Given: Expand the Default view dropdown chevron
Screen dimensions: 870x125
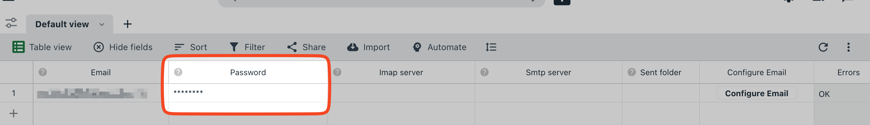Looking at the screenshot, I should pyautogui.click(x=102, y=24).
